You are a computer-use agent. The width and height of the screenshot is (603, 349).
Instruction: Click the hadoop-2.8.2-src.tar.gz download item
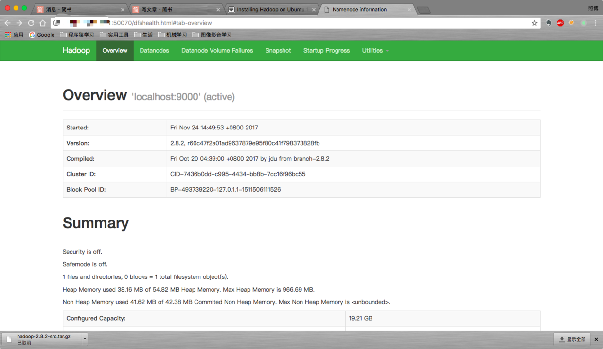tap(42, 339)
